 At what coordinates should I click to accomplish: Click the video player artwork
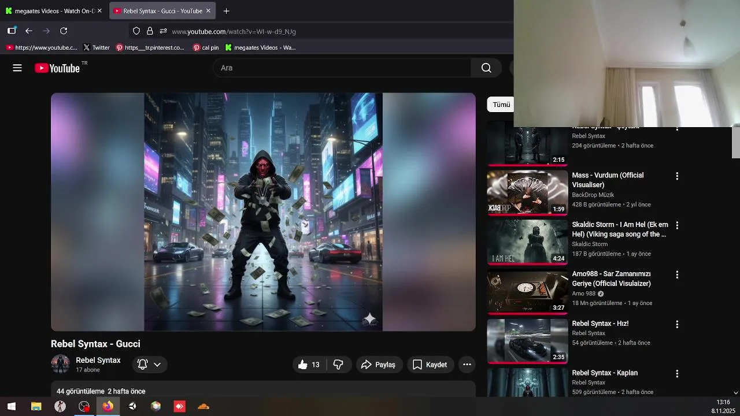point(263,212)
